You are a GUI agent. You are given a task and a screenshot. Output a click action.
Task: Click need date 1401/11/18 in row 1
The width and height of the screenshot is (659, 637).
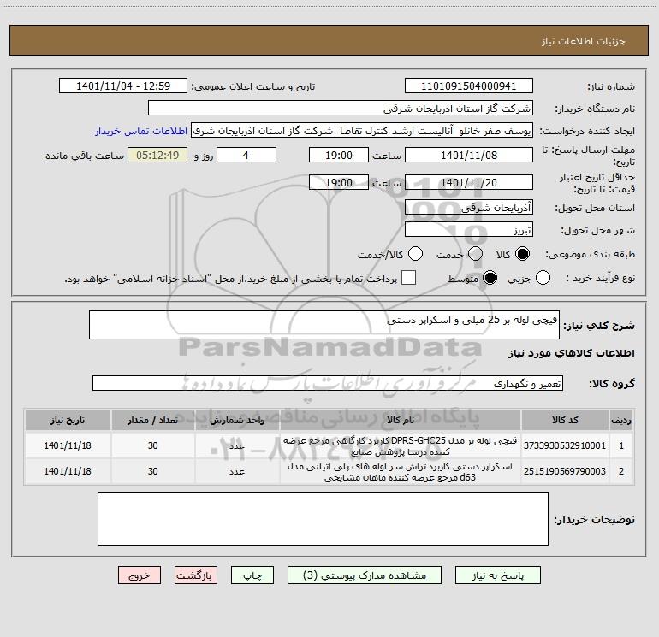pos(68,445)
